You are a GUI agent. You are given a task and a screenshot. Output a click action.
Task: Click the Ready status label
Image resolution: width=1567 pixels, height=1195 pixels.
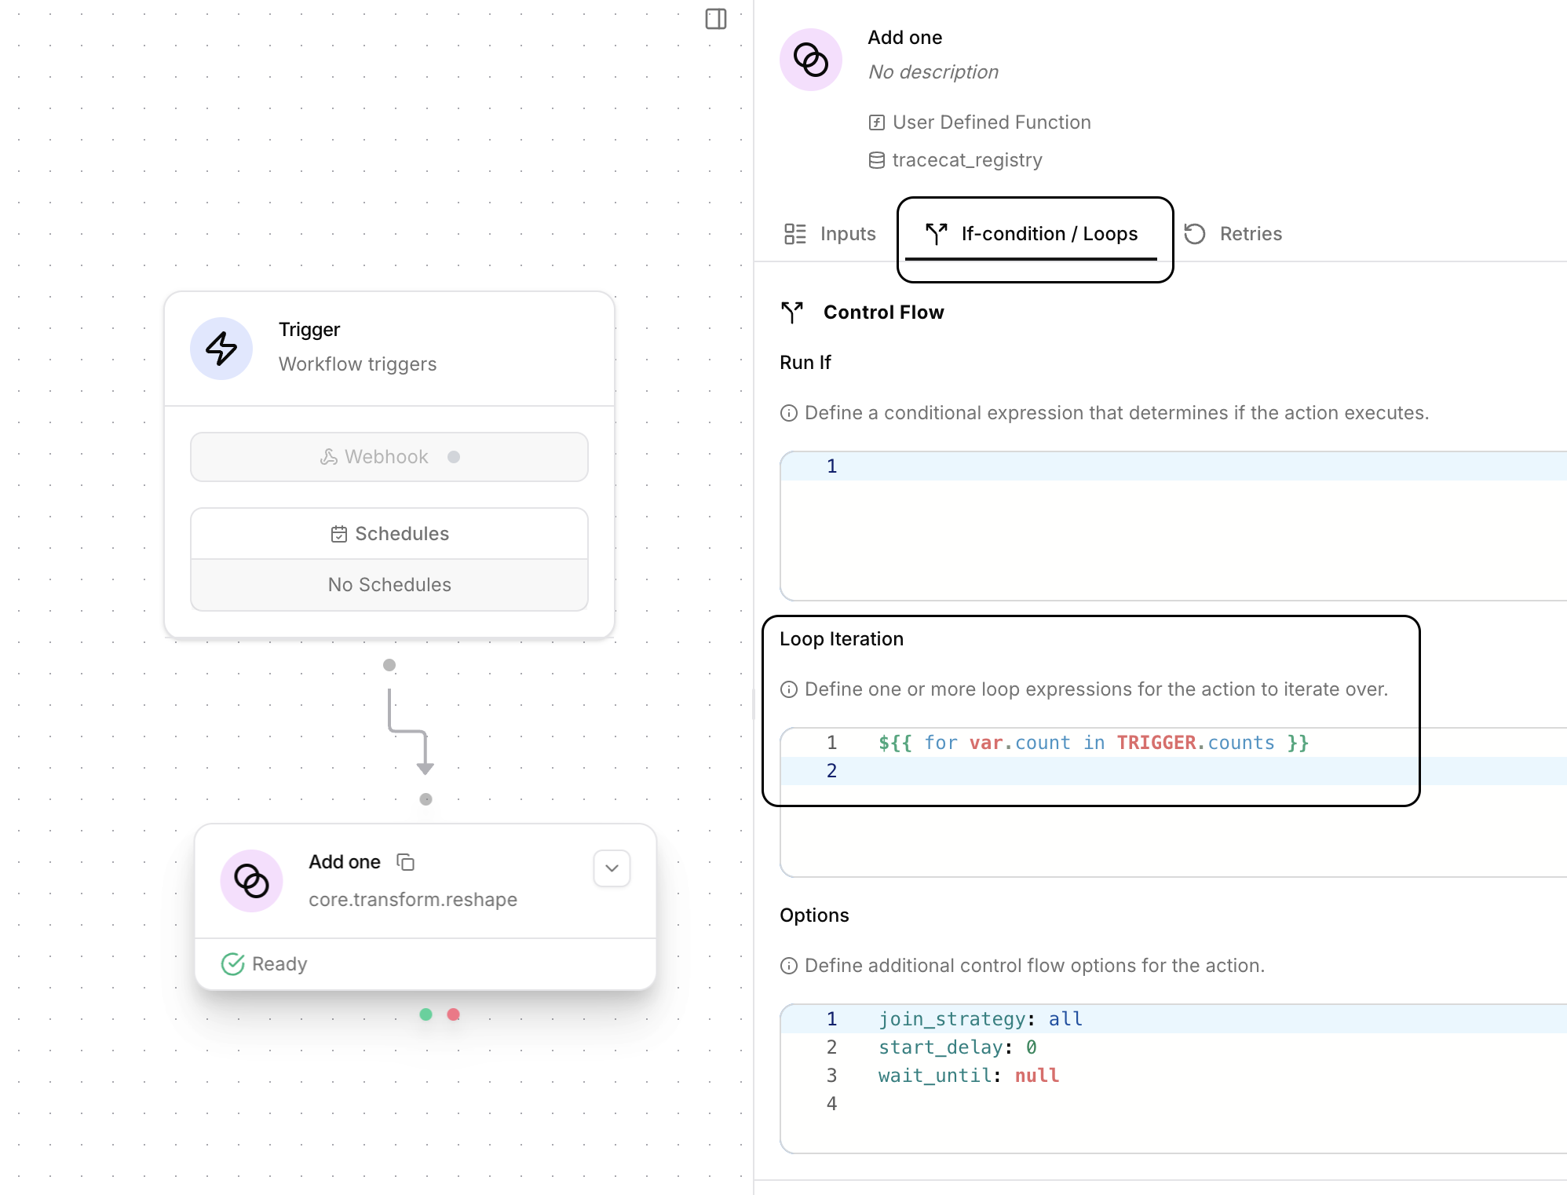coord(279,964)
